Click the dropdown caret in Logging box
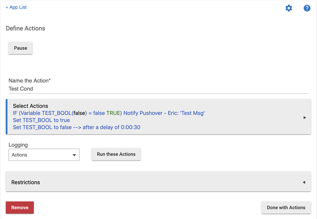This screenshot has height=219, width=317. coord(74,155)
